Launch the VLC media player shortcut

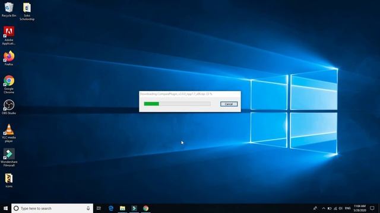(x=9, y=133)
